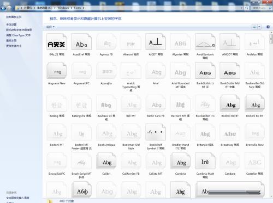This screenshot has height=203, width=273.
Task: Open the 调整 ClearType 文本 link
Action: click(18, 35)
